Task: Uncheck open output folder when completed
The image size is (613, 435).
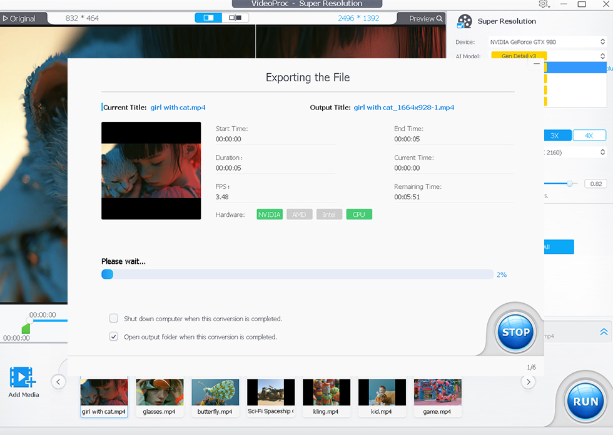Action: [x=114, y=337]
